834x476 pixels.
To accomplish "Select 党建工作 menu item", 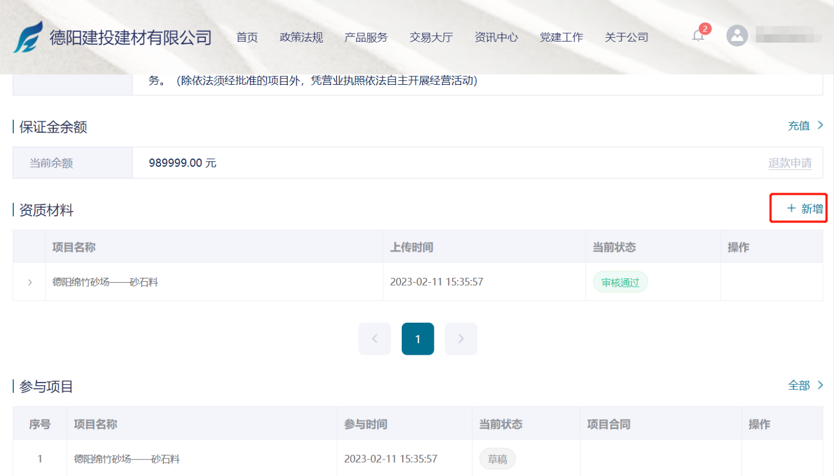I will click(561, 37).
